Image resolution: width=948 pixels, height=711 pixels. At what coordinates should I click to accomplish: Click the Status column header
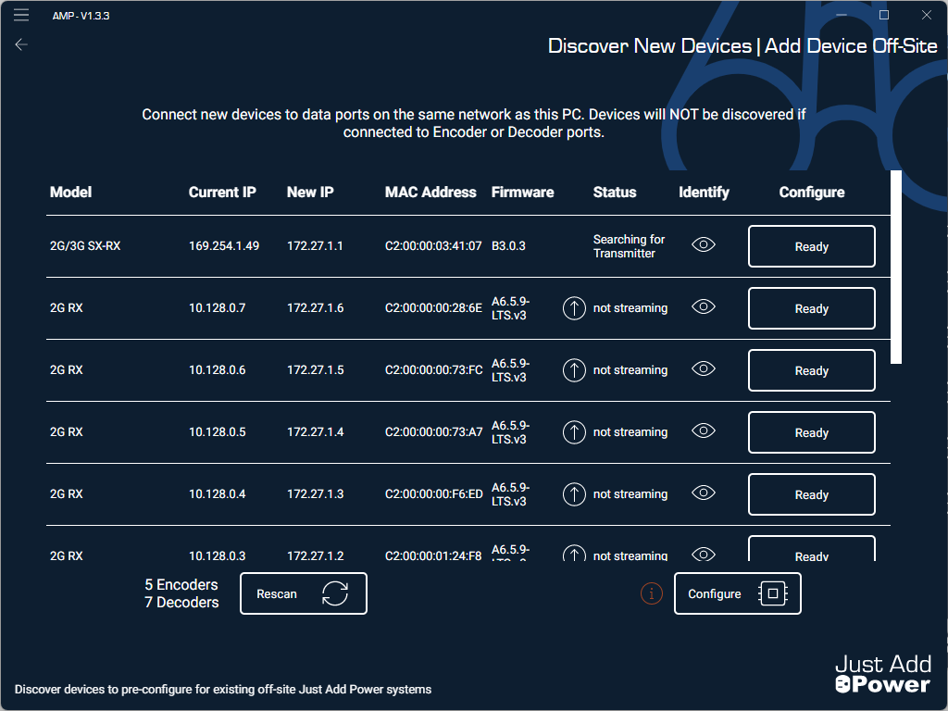click(615, 193)
